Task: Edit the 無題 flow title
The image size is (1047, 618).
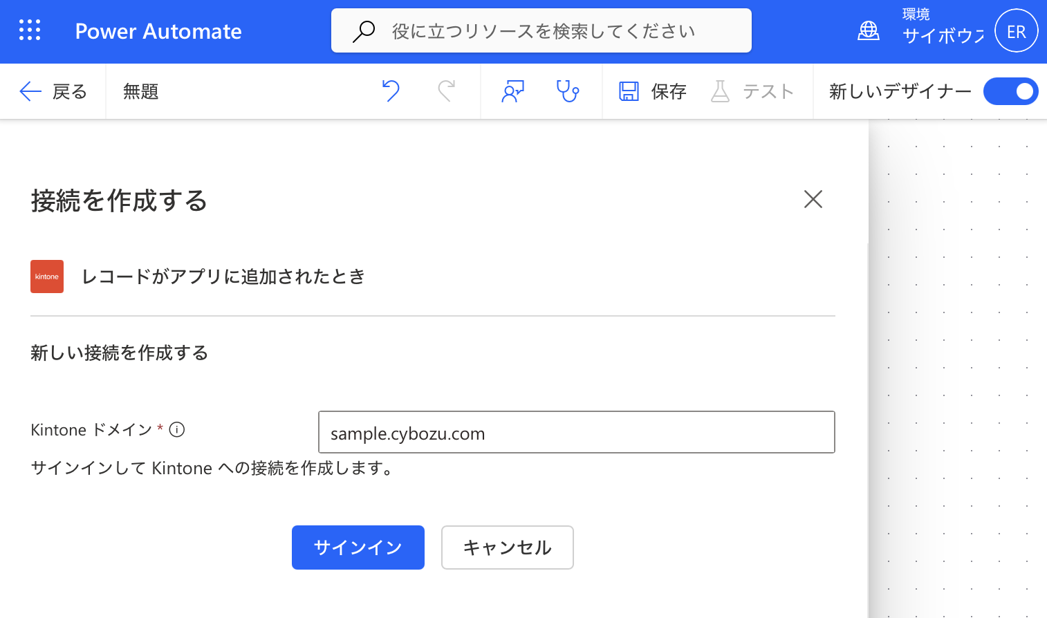Action: click(141, 91)
